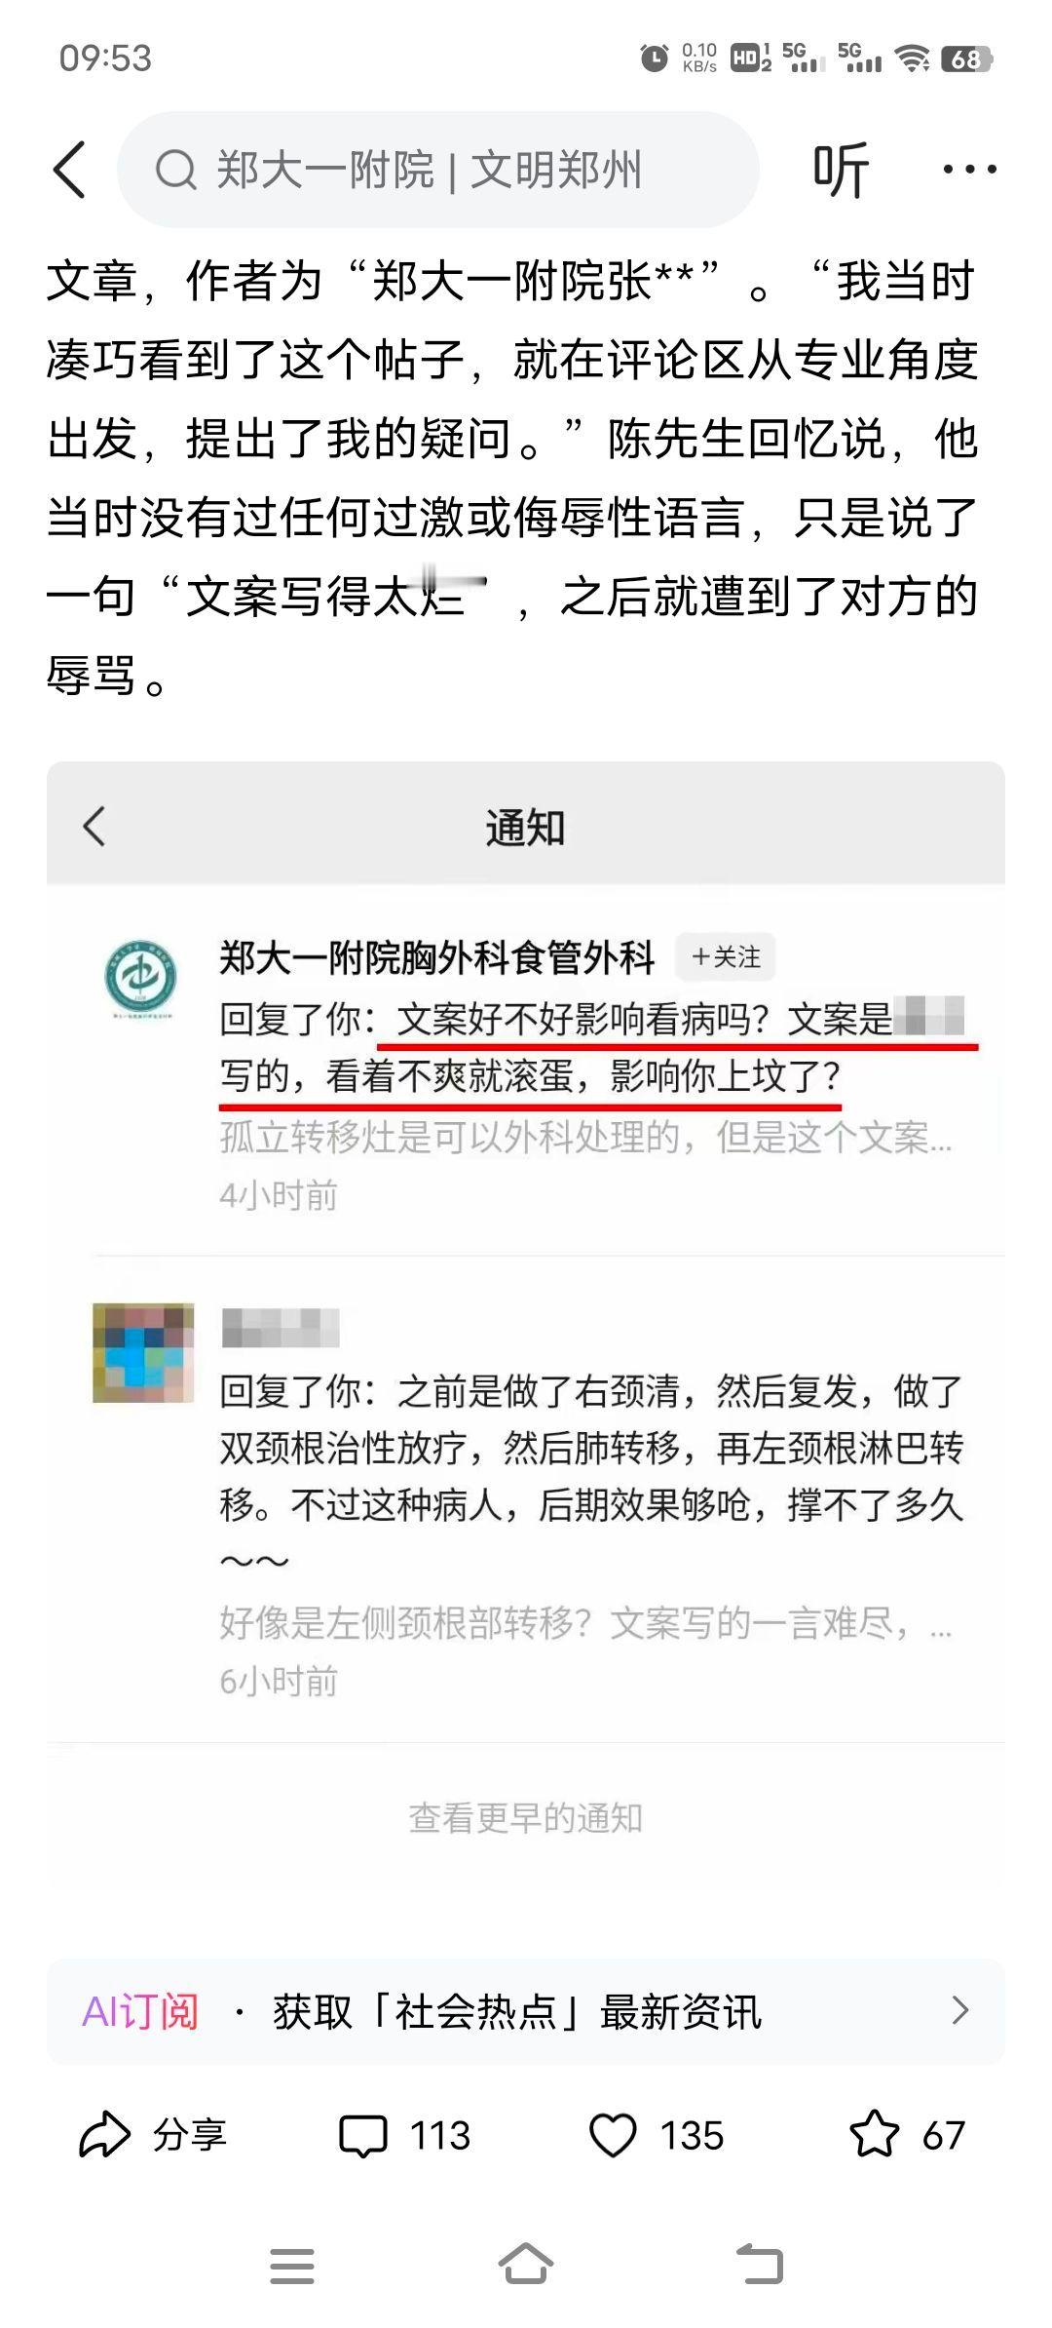Tap back chevron in 通知 header
1052x2328 pixels.
pos(94,827)
